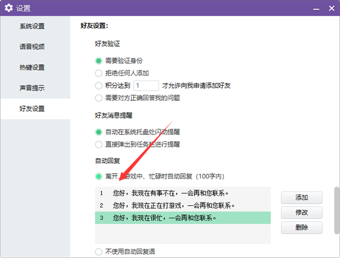Select 直接弹出到任务栏进行提醒 option
The image size is (340, 258).
[99, 144]
